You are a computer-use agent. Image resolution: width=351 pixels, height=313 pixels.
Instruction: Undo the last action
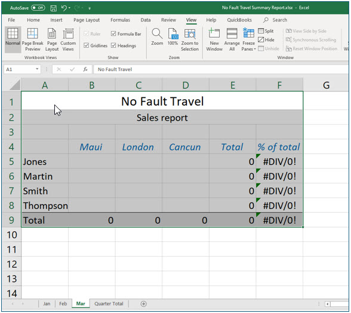click(x=64, y=8)
